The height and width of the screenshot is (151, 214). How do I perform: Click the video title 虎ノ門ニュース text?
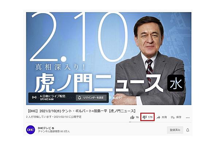(x=81, y=111)
